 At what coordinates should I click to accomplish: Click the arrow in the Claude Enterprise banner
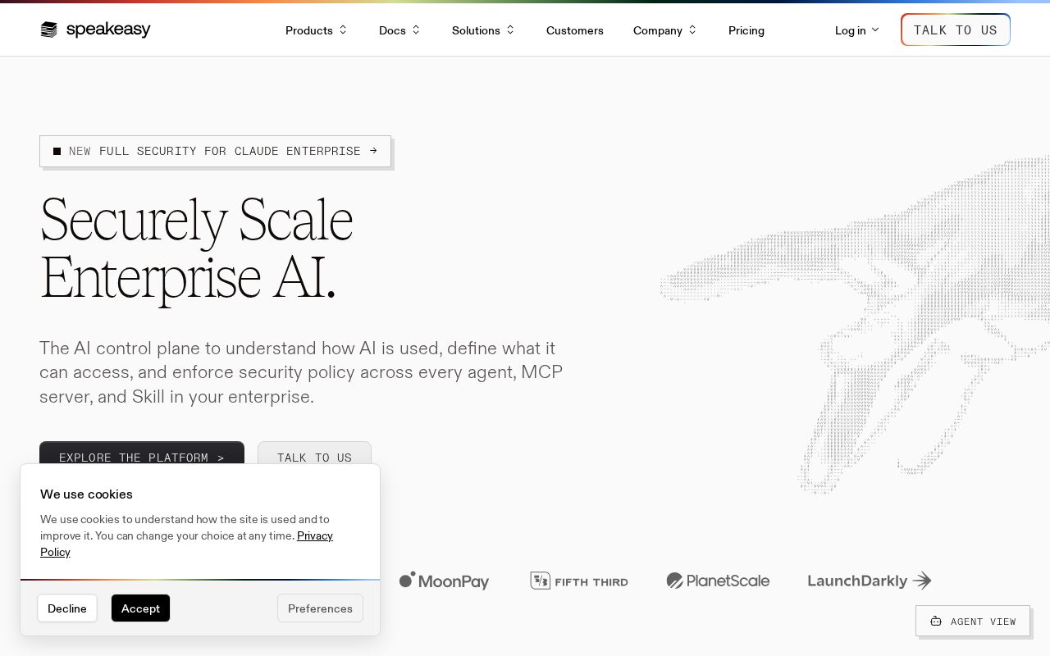(x=373, y=151)
